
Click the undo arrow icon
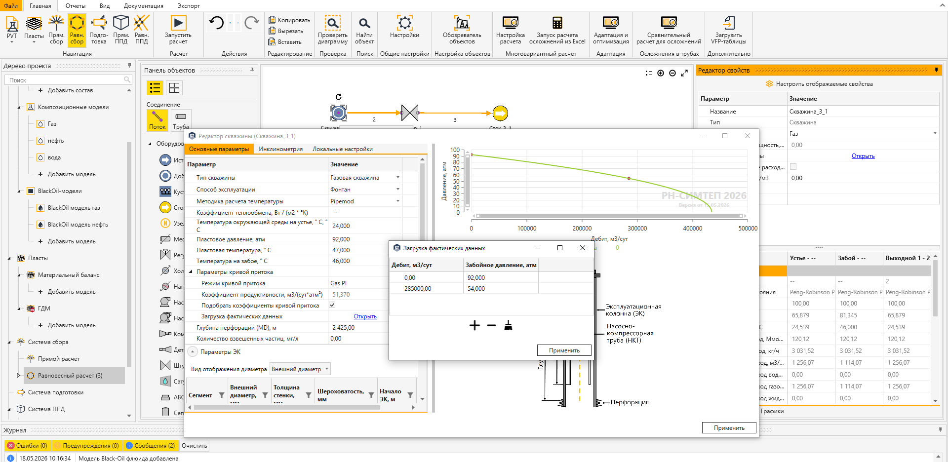(216, 23)
